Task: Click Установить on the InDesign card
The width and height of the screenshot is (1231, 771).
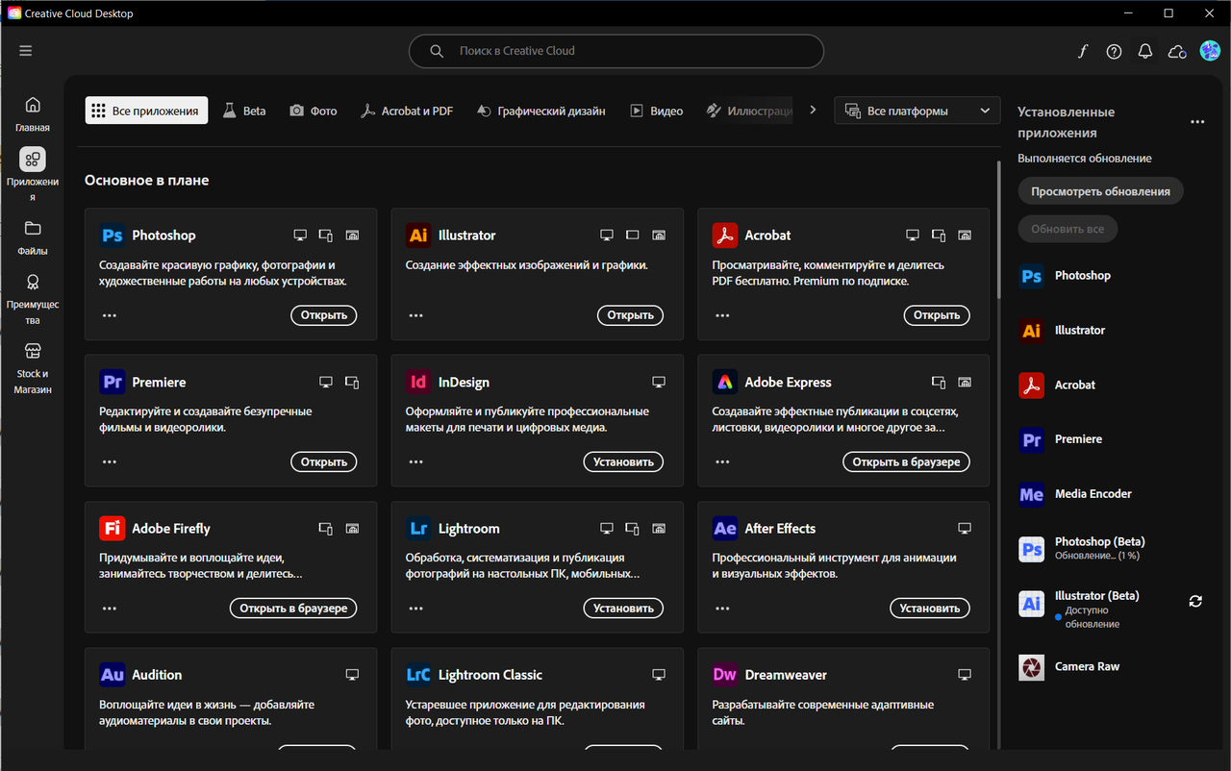Action: tap(623, 462)
